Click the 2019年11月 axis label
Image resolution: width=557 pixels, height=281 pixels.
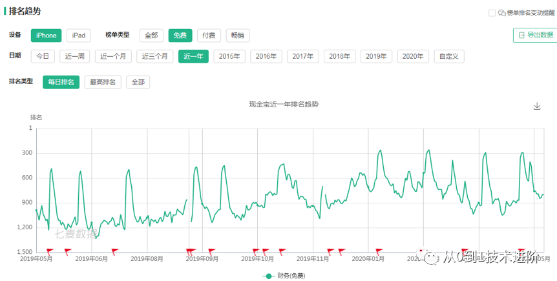click(313, 259)
